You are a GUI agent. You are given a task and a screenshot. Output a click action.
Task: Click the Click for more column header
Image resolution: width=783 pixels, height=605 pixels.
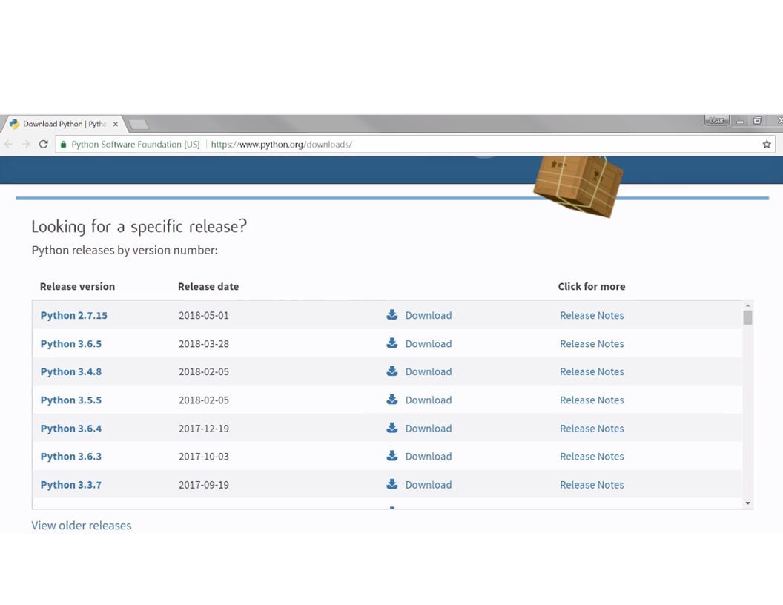tap(592, 286)
